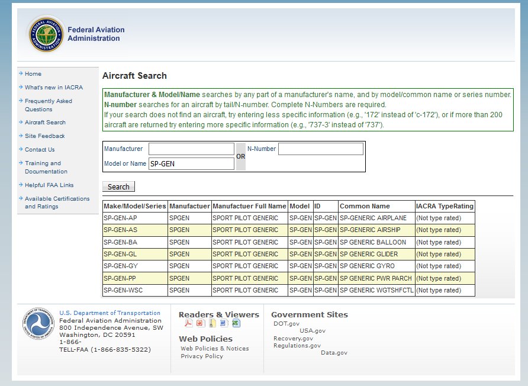Click the Model or Name field
Screen dimensions: 528x386
click(x=191, y=164)
